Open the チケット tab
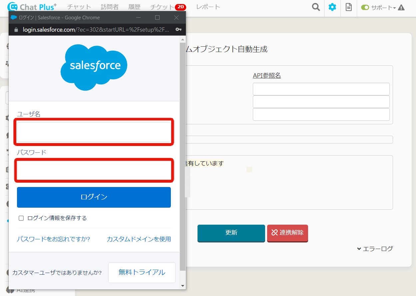This screenshot has width=416, height=296. [x=162, y=7]
